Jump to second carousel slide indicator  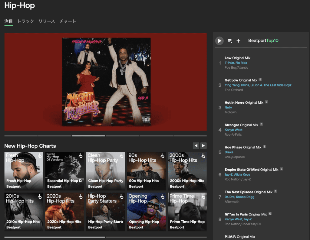(x=55, y=136)
